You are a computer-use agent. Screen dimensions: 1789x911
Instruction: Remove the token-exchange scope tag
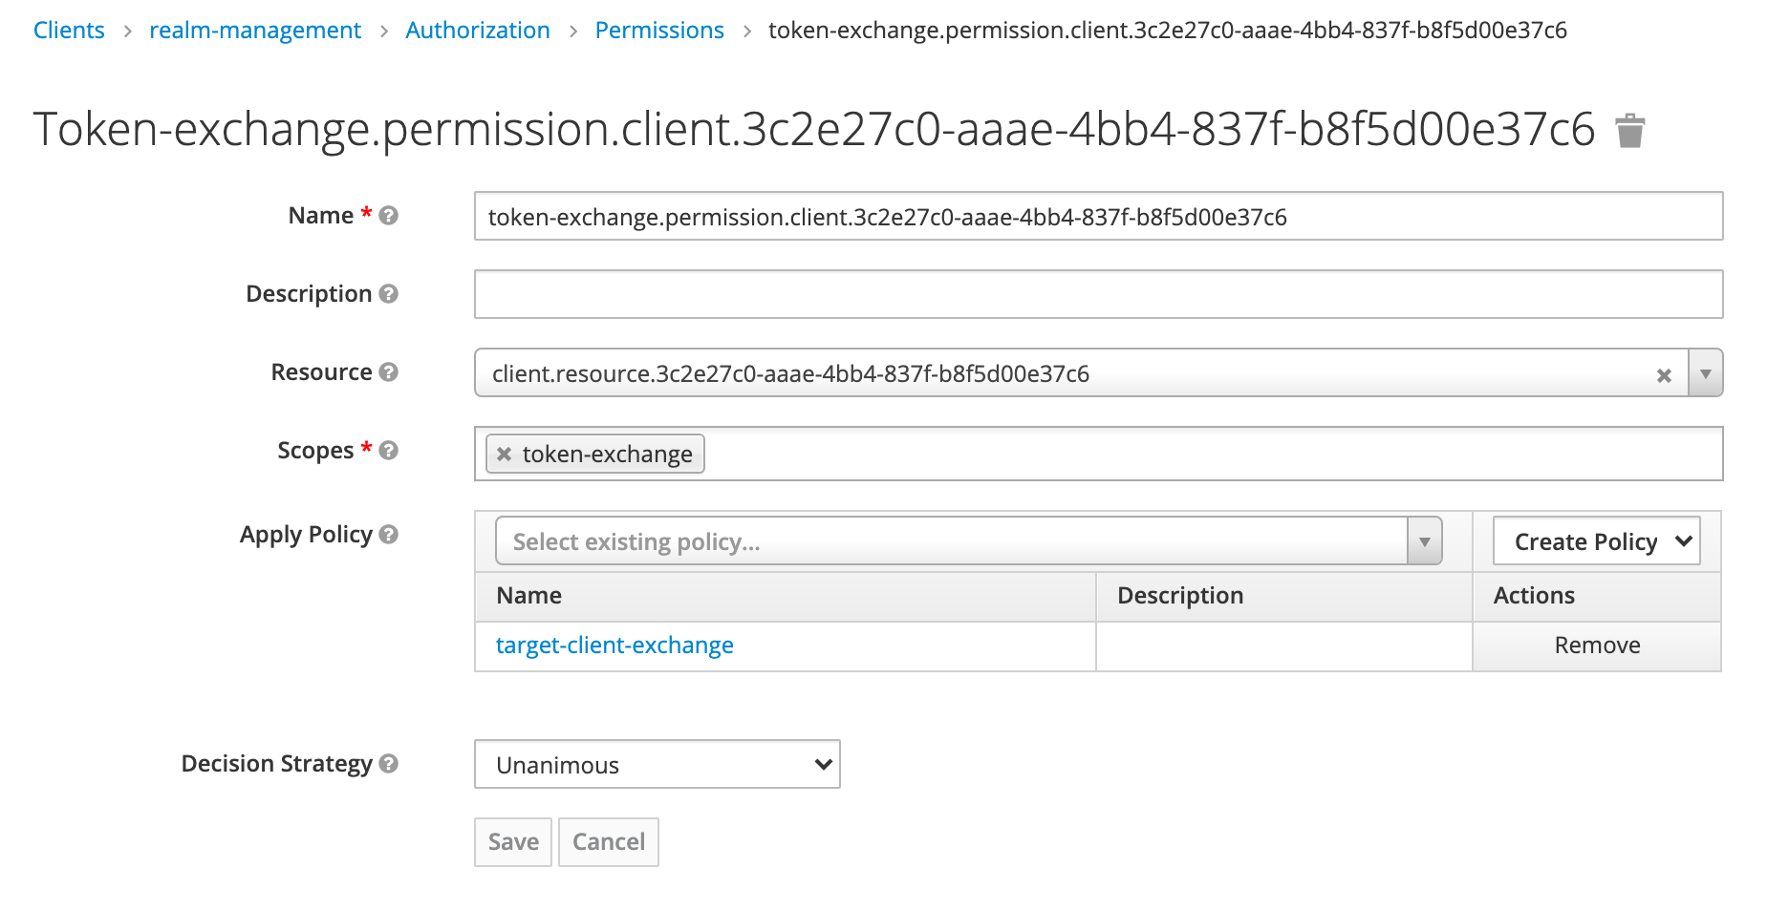coord(505,455)
